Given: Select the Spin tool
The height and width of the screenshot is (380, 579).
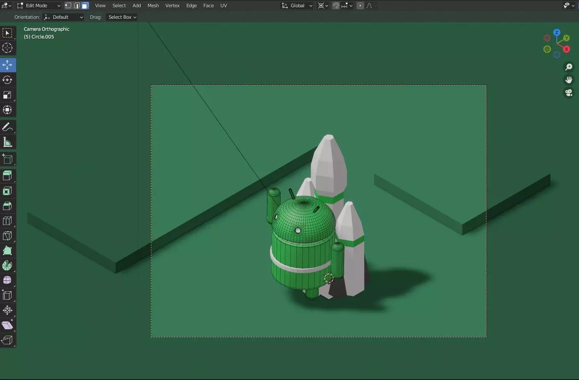Looking at the screenshot, I should point(8,266).
